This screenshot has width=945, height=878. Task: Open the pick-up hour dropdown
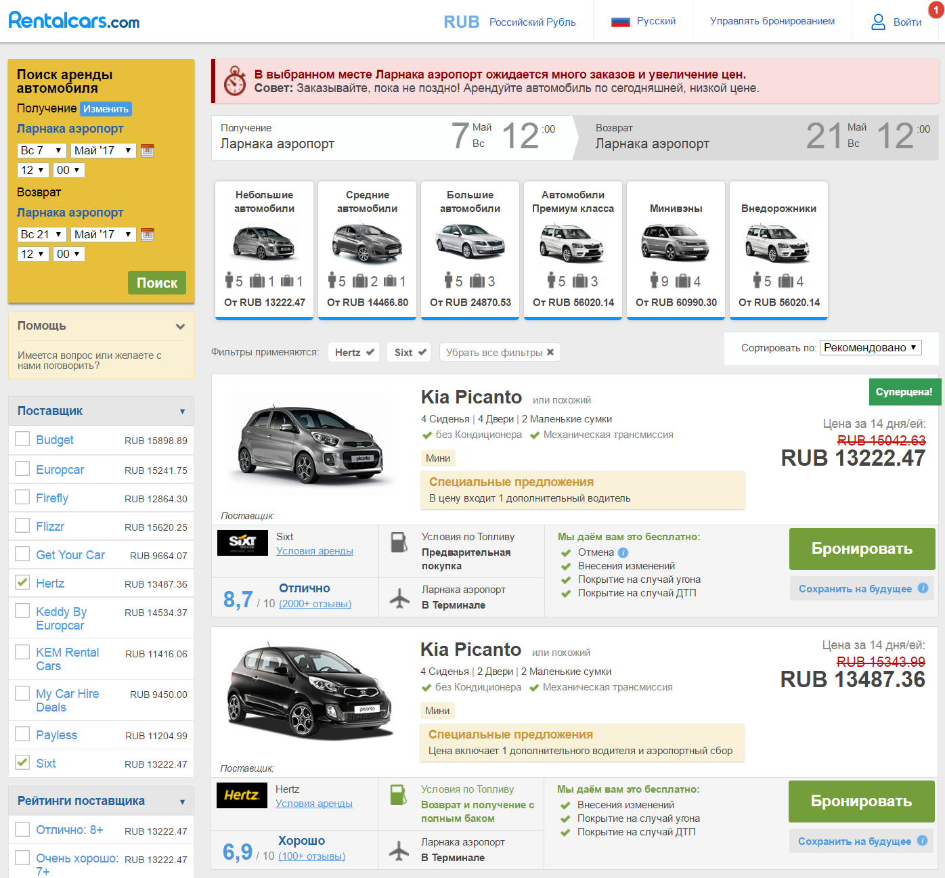pyautogui.click(x=33, y=170)
